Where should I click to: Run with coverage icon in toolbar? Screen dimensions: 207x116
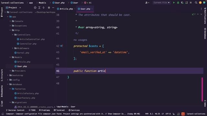[182, 3]
